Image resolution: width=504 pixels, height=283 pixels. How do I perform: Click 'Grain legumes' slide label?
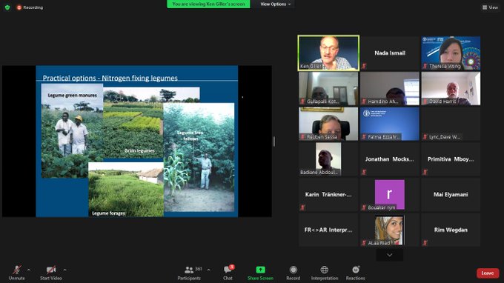pyautogui.click(x=139, y=150)
